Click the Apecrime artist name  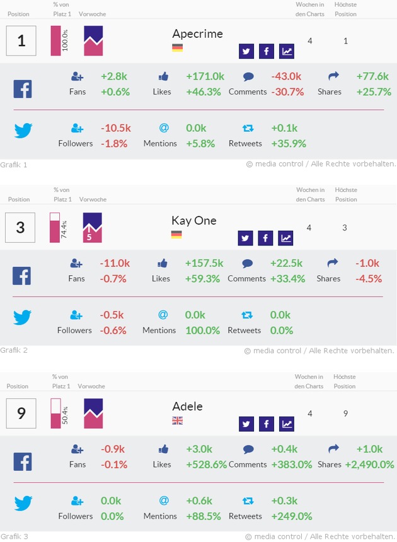[x=197, y=34]
